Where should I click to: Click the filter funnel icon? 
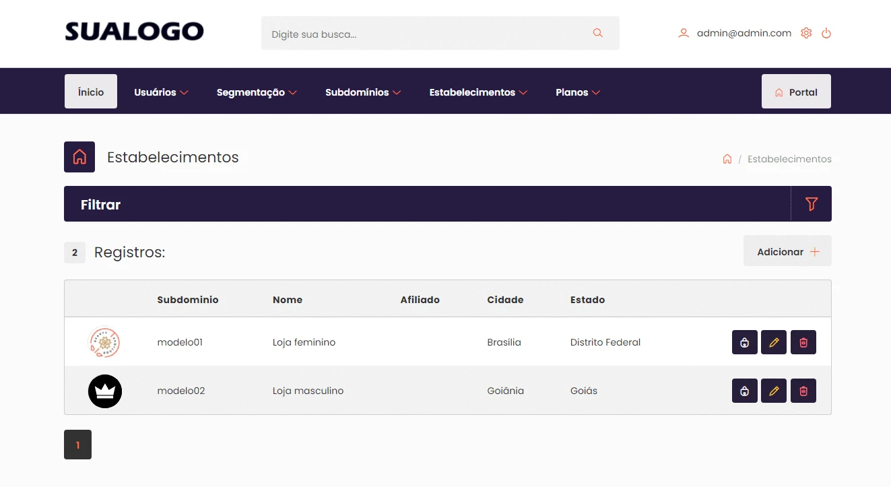coord(811,204)
